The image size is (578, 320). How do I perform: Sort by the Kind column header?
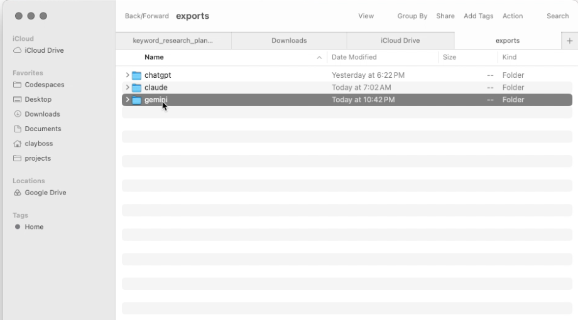coord(510,57)
